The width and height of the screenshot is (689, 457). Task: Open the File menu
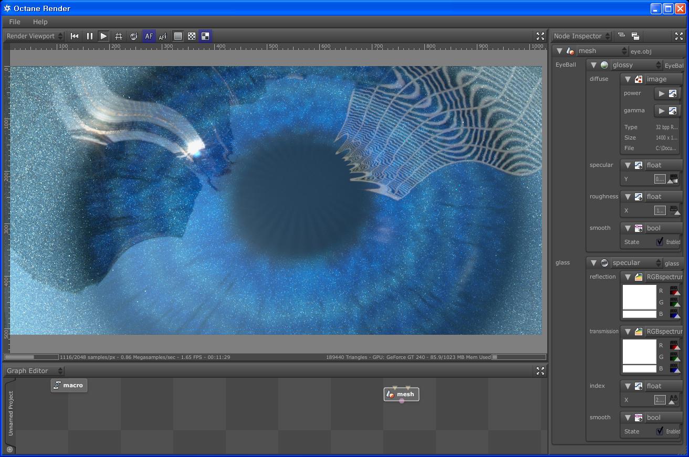coord(15,22)
